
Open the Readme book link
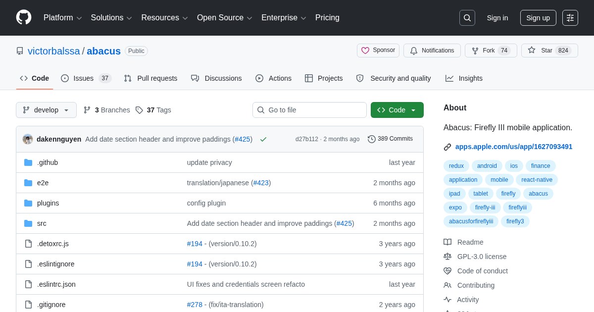(463, 242)
